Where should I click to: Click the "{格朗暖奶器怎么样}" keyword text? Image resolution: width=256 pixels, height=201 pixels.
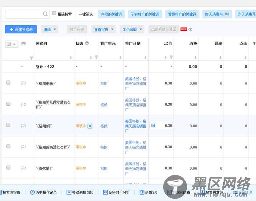53,147
